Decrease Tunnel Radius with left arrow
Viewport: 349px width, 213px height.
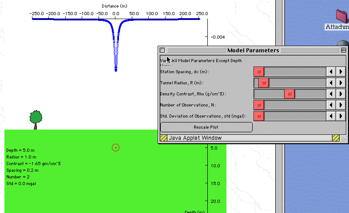[331, 83]
